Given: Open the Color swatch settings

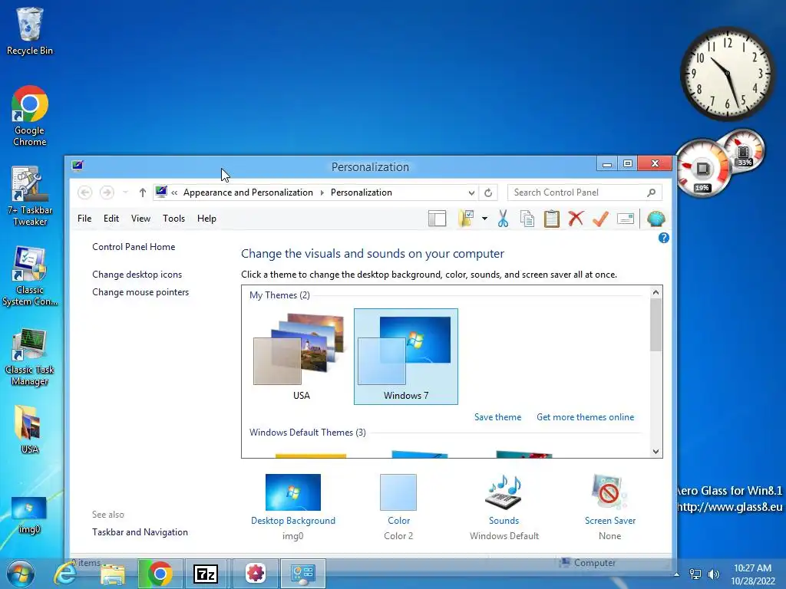Looking at the screenshot, I should [398, 493].
